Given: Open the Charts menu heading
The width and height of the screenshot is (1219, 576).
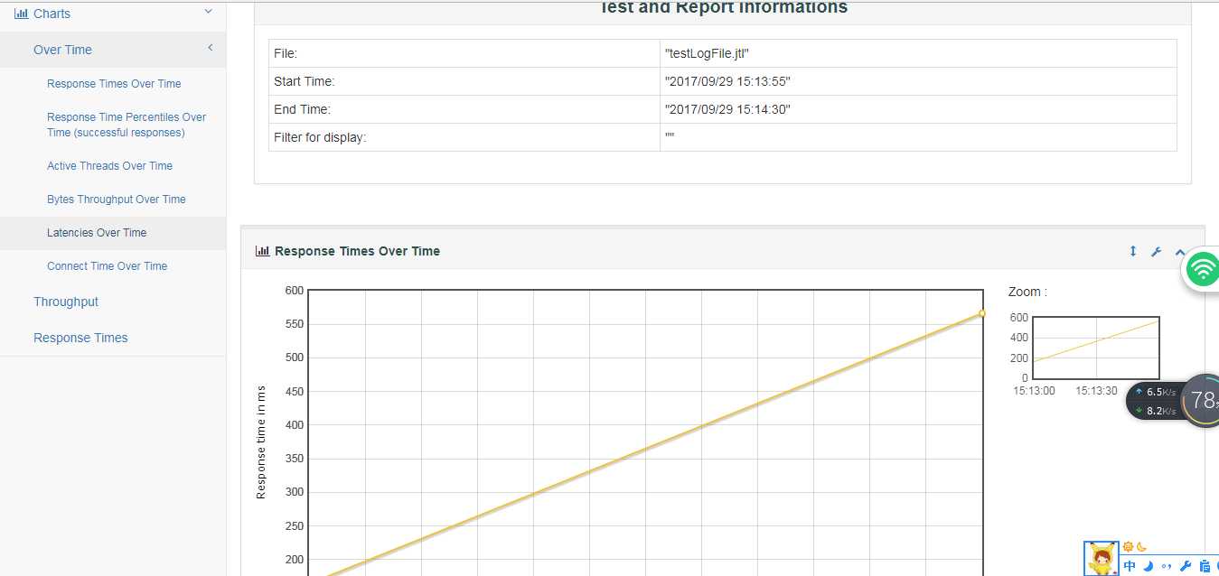Looking at the screenshot, I should (x=52, y=14).
